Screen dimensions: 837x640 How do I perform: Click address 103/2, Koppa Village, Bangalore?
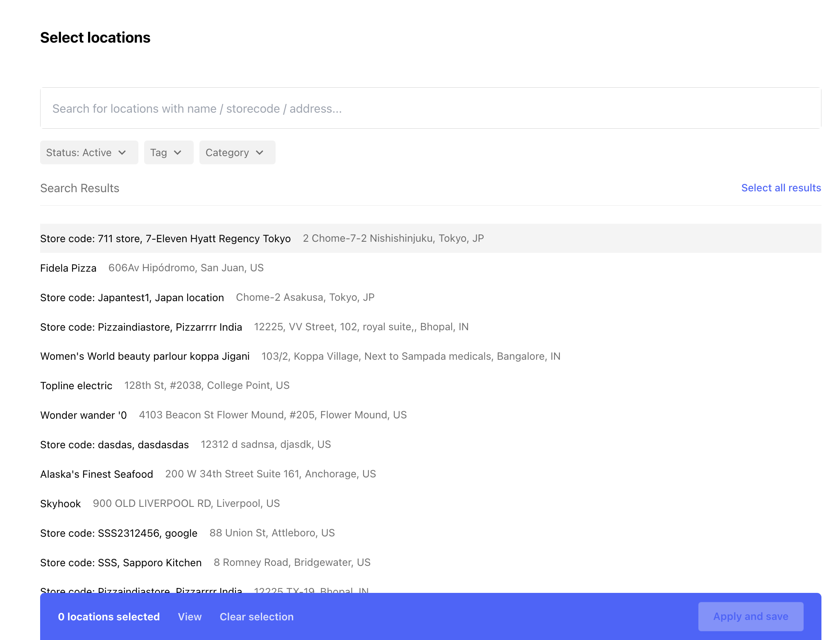[411, 356]
